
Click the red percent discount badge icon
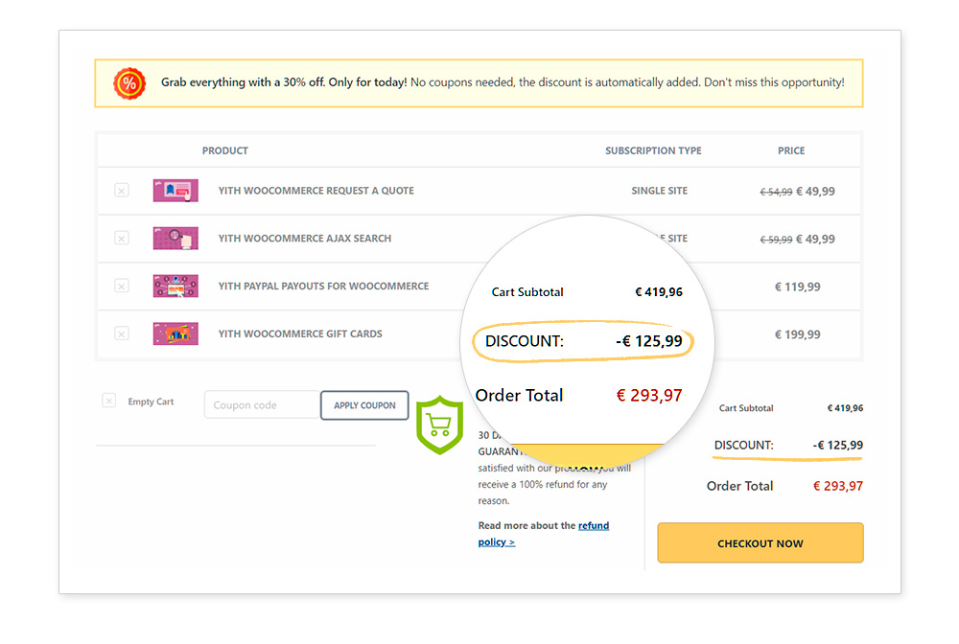pos(129,83)
